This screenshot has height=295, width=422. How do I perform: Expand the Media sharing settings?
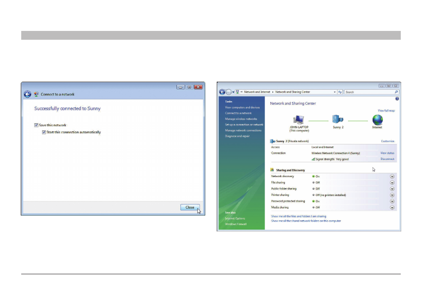tap(392, 208)
